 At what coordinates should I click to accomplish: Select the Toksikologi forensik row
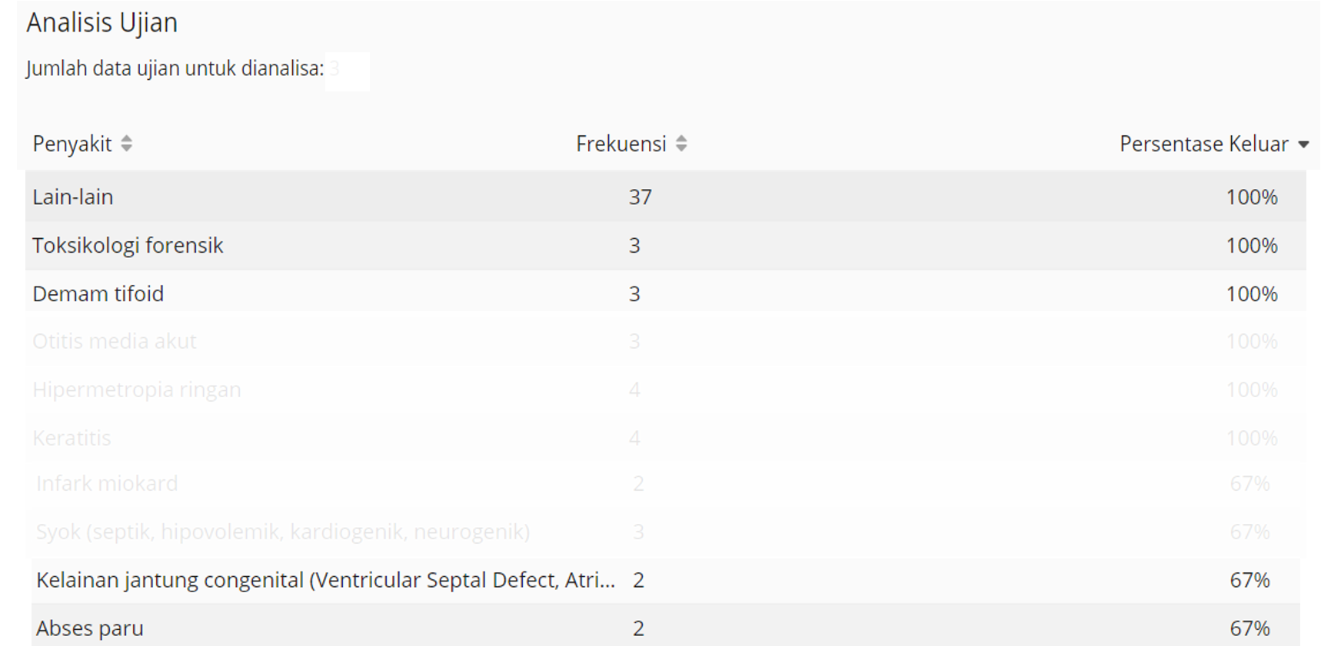tap(666, 245)
